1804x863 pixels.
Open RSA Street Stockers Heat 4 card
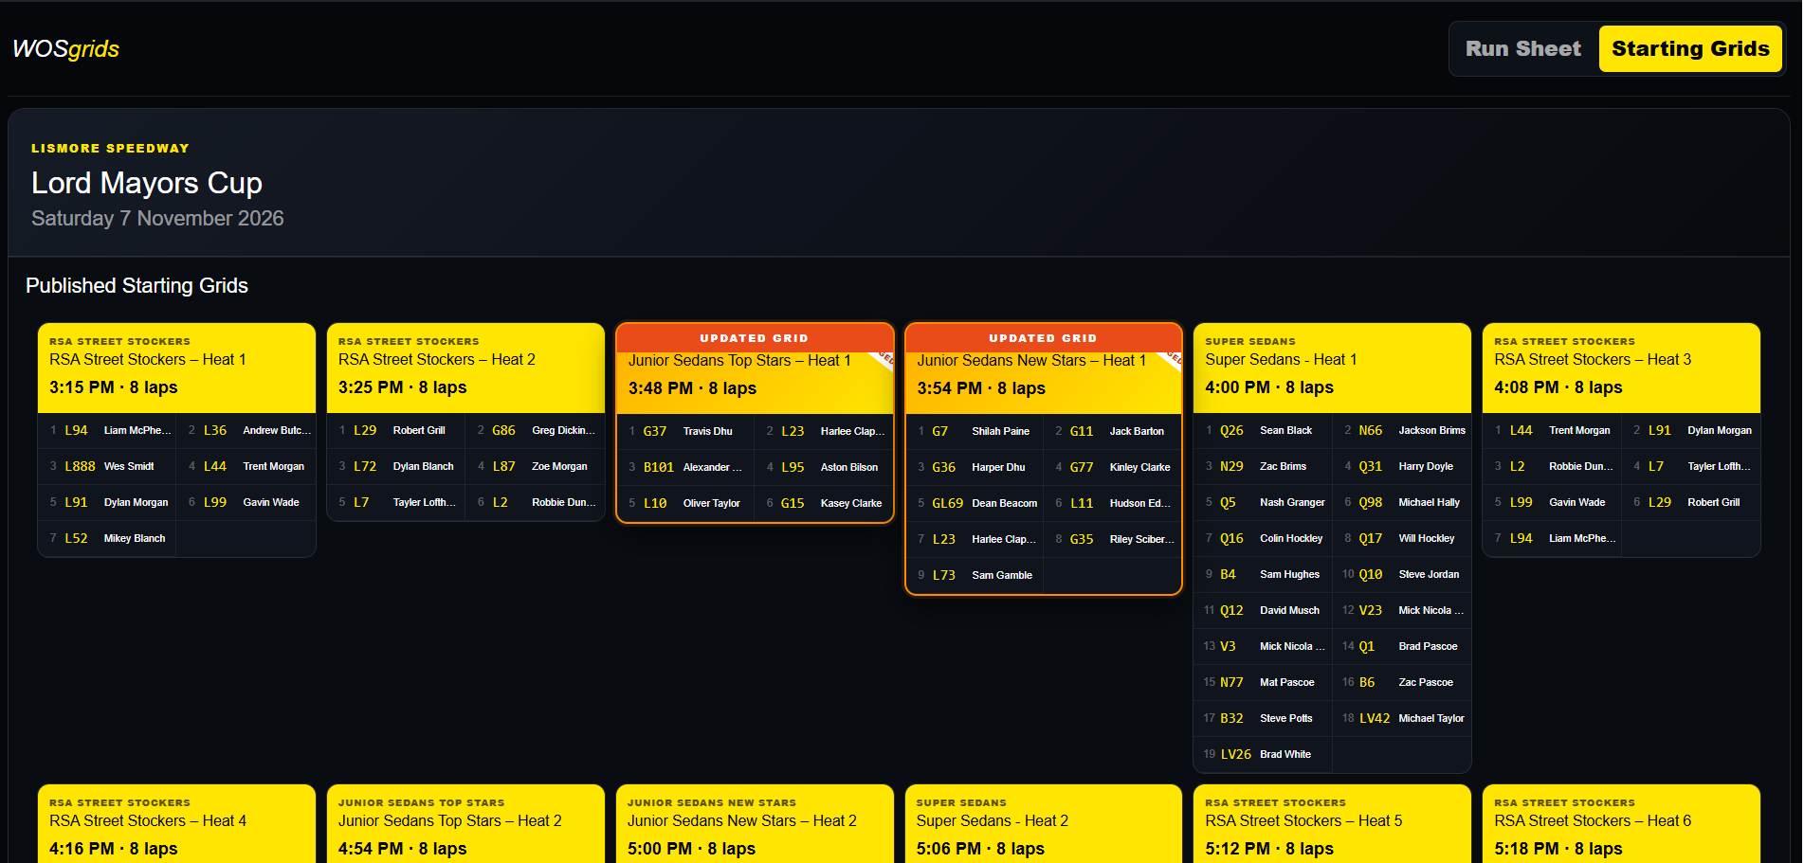(176, 824)
